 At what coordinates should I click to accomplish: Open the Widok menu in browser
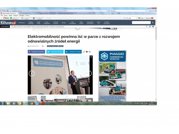10,15
